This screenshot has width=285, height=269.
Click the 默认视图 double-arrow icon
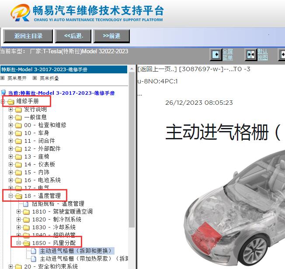[250, 54]
